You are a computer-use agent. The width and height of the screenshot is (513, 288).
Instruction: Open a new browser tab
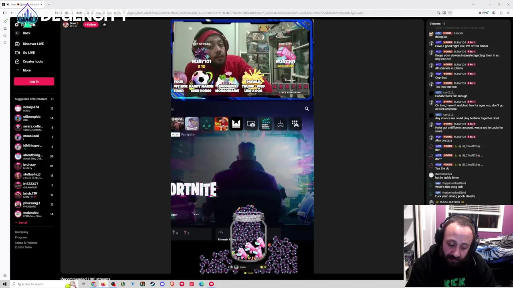click(49, 5)
